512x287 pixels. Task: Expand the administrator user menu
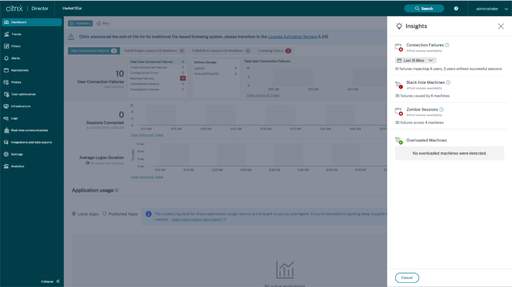click(x=489, y=9)
